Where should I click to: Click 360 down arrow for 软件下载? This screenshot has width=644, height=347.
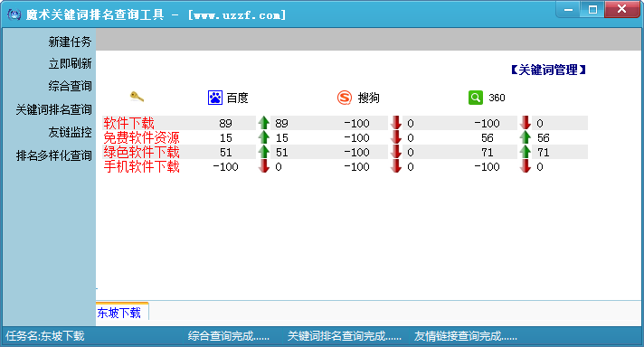click(x=526, y=123)
